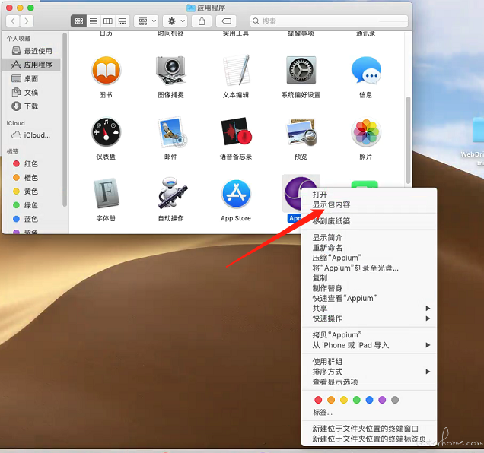The image size is (484, 453).
Task: Switch to column view in toolbar
Action: click(108, 21)
